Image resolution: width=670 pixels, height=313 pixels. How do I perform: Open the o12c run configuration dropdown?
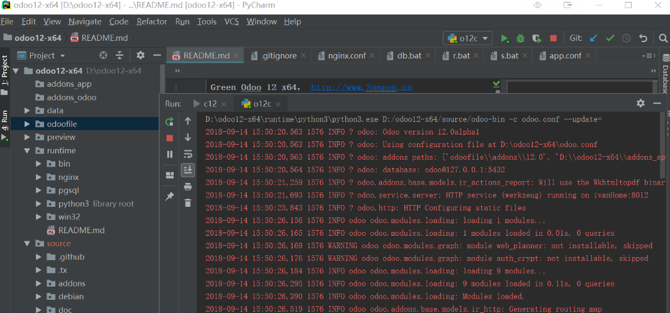coord(468,38)
